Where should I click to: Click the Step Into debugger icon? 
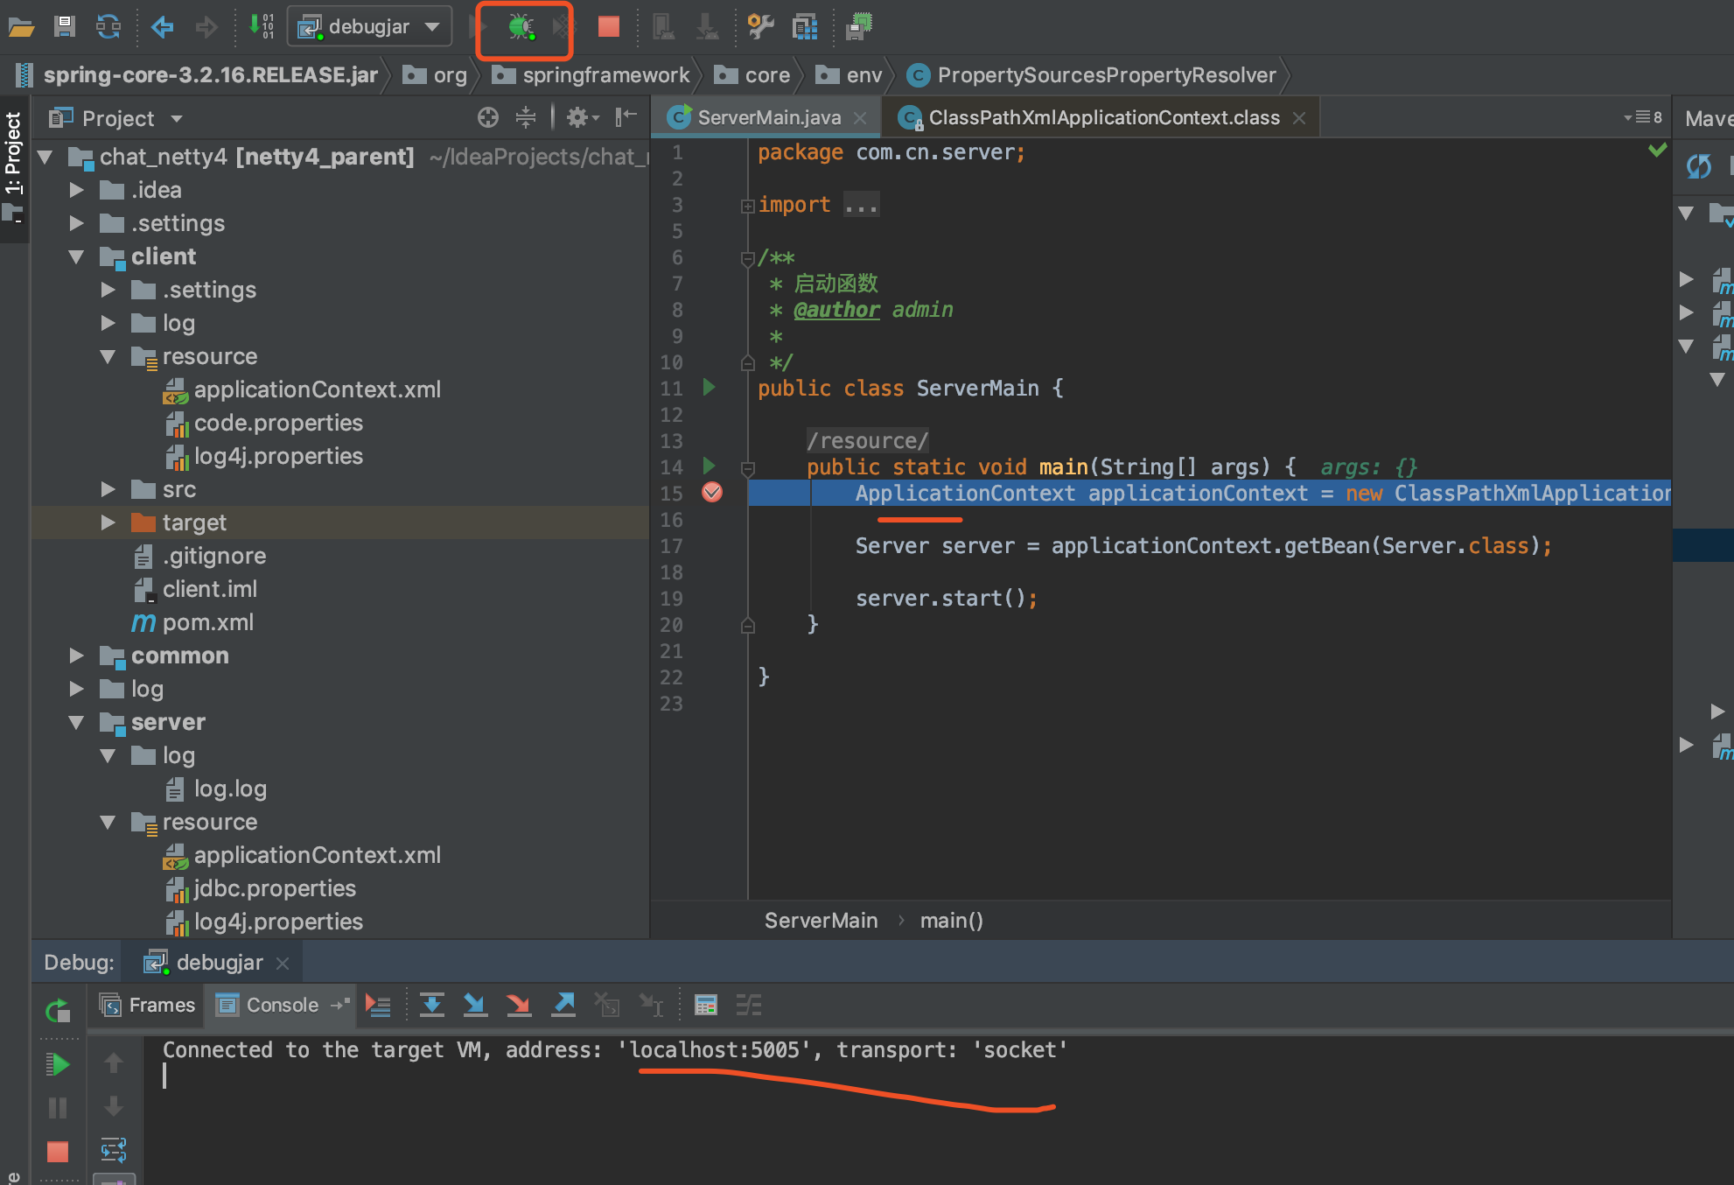[x=475, y=1005]
